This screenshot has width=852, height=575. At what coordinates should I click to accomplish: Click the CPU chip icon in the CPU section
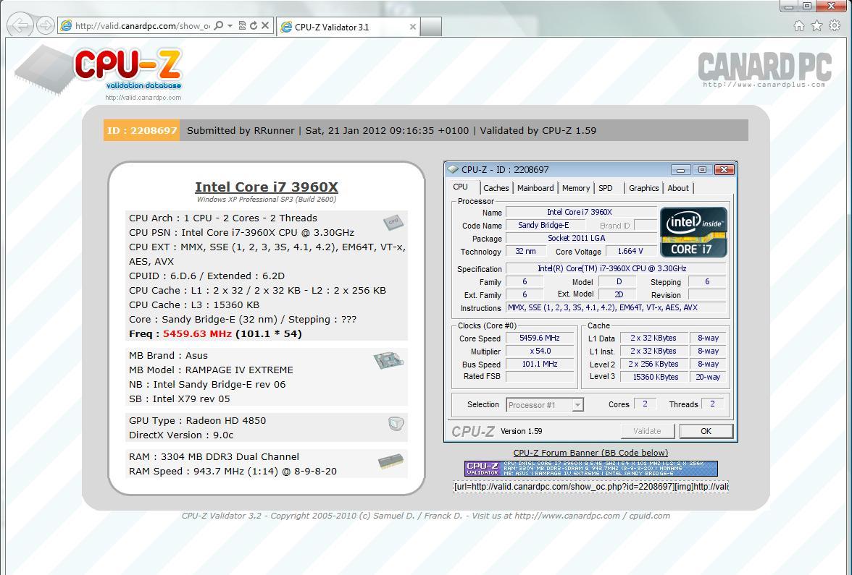point(393,221)
